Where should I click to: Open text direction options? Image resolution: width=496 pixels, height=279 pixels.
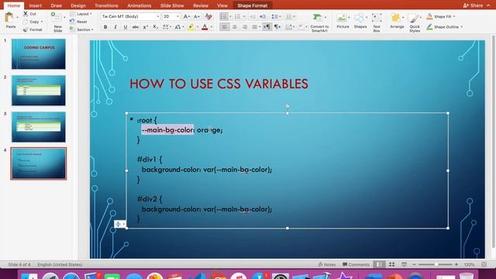coord(289,27)
